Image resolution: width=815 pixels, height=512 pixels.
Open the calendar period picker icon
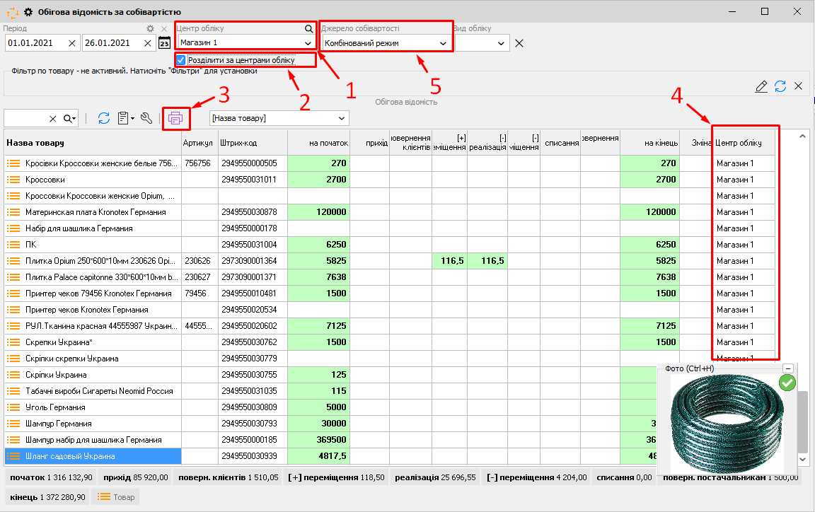[164, 43]
